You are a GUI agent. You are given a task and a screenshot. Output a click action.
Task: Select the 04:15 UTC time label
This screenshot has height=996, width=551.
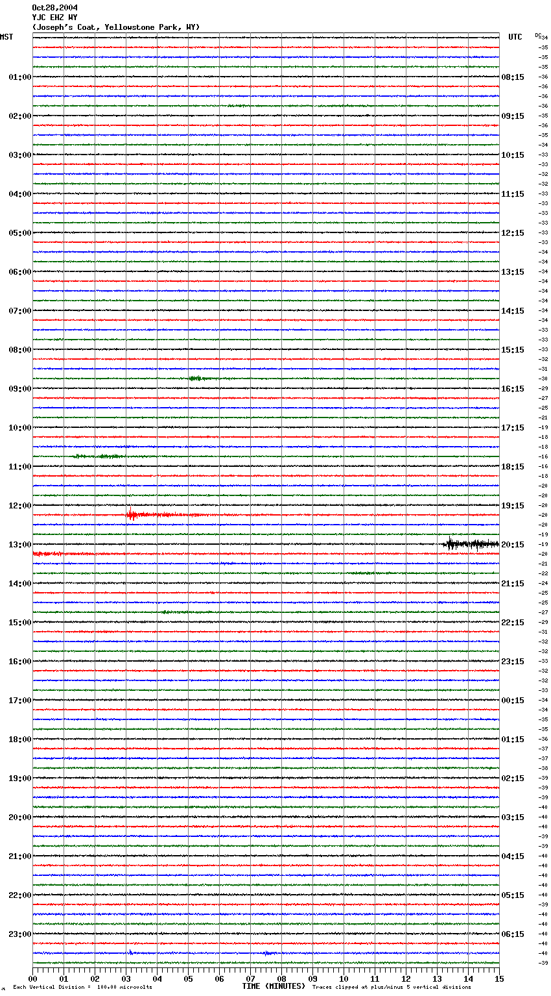(513, 856)
